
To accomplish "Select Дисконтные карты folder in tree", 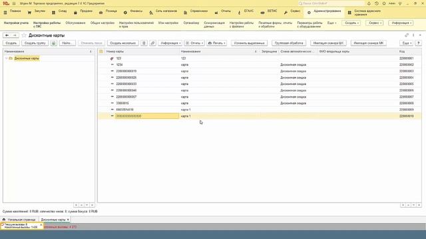I will 27,58.
